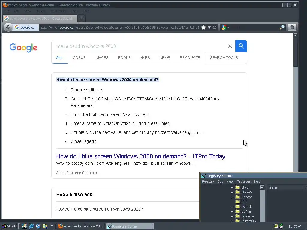The height and width of the screenshot is (230, 307).
Task: Open the Google search engine selector in Firefox search box
Action: pyautogui.click(x=225, y=27)
